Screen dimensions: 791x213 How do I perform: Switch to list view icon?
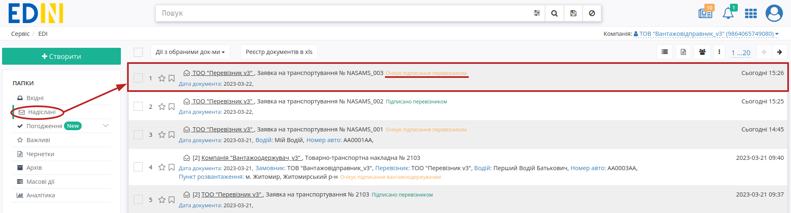[x=665, y=52]
